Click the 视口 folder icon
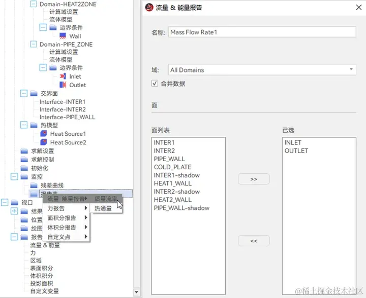 point(14,202)
